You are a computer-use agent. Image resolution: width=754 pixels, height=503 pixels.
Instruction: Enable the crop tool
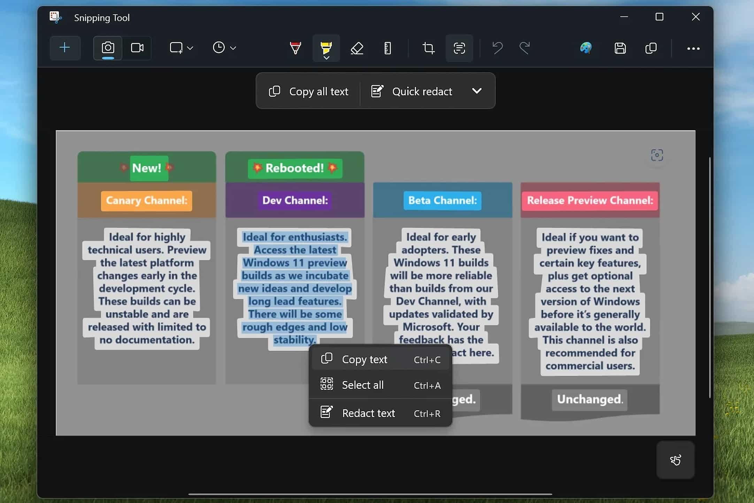click(428, 48)
